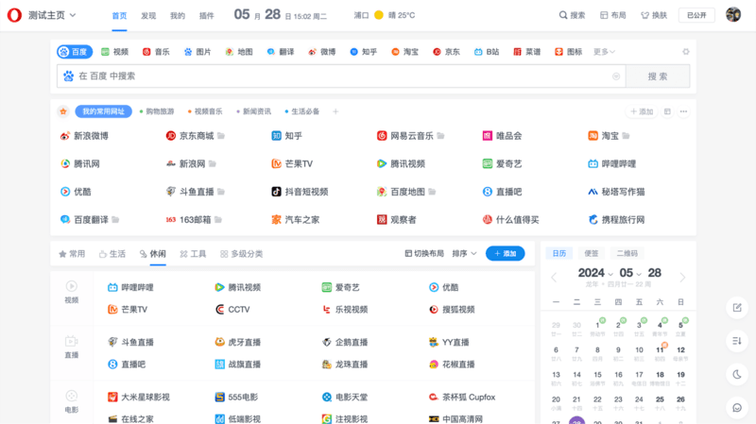Open the 测试主页 page dropdown
Viewport: 756px width, 424px height.
(52, 15)
